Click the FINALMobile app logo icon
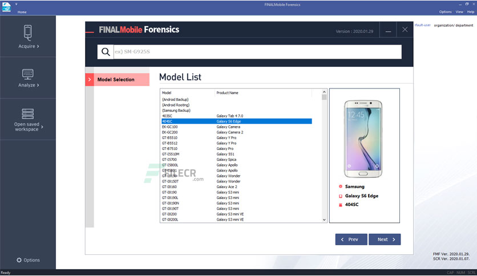Image resolution: width=477 pixels, height=276 pixels. [6, 7]
